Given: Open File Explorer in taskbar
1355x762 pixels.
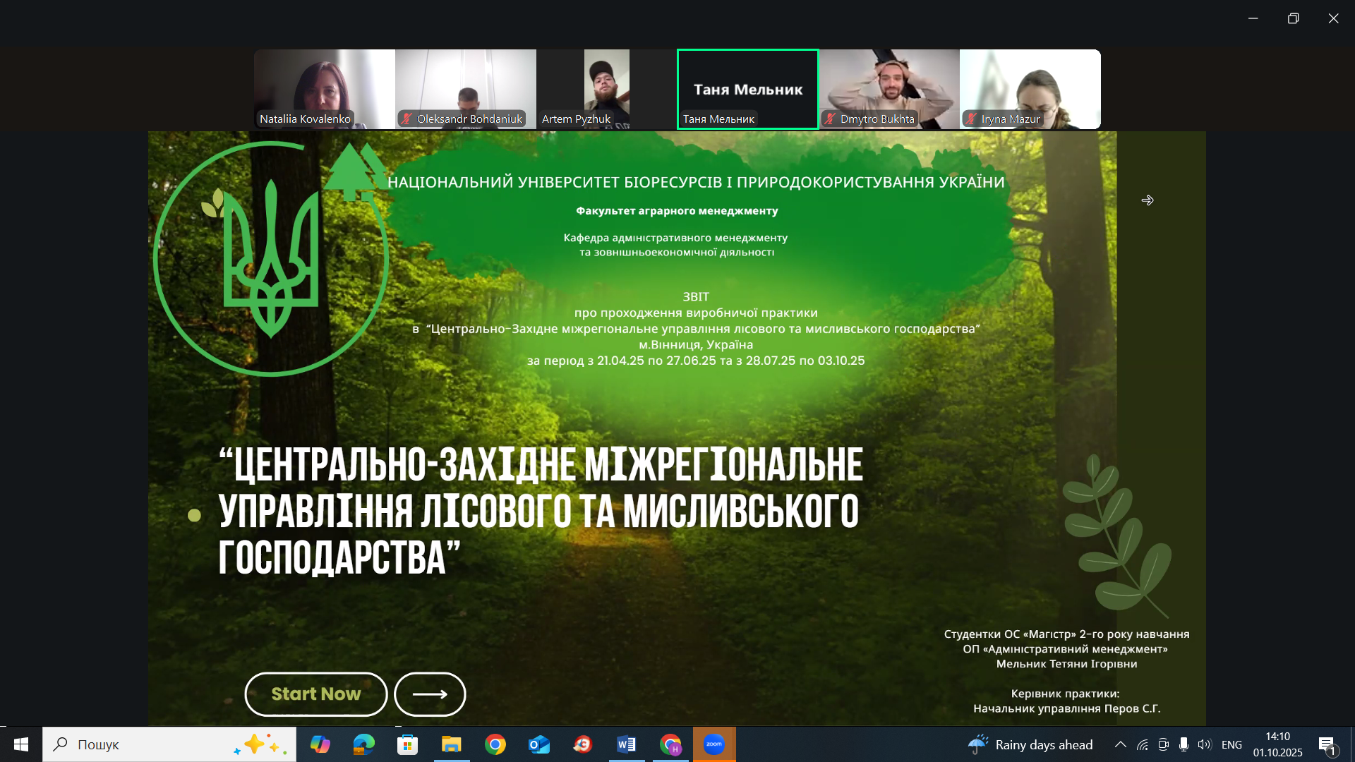Looking at the screenshot, I should tap(451, 744).
